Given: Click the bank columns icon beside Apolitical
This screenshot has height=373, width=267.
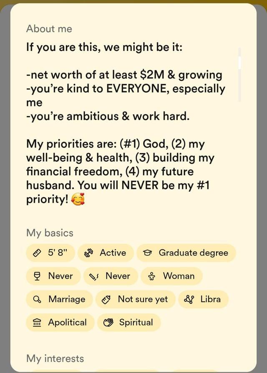Looking at the screenshot, I should pos(38,323).
